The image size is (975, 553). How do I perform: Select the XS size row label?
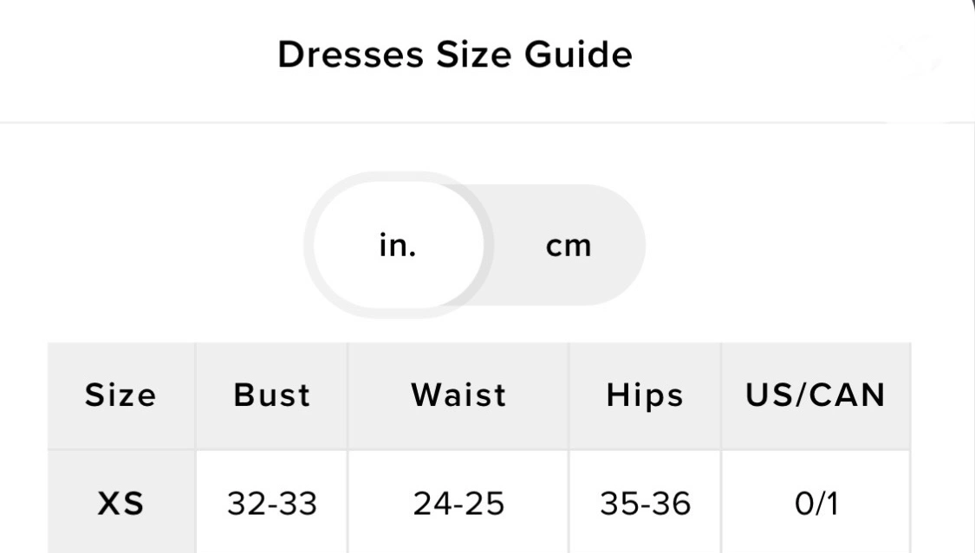pos(121,503)
